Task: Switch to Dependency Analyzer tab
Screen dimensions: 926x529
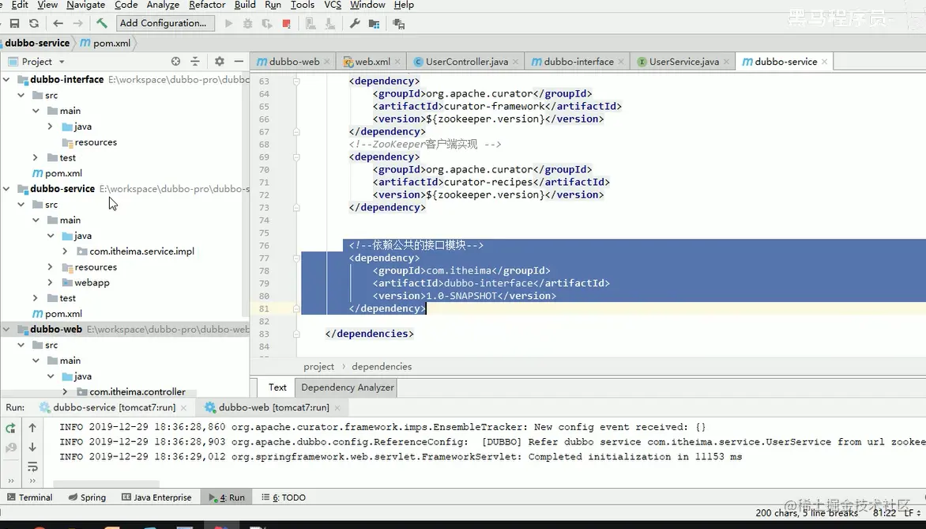Action: click(348, 387)
